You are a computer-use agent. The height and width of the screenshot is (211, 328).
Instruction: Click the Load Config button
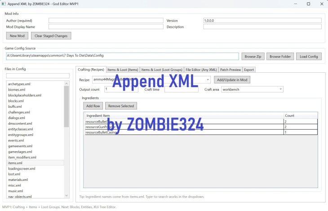pos(309,57)
